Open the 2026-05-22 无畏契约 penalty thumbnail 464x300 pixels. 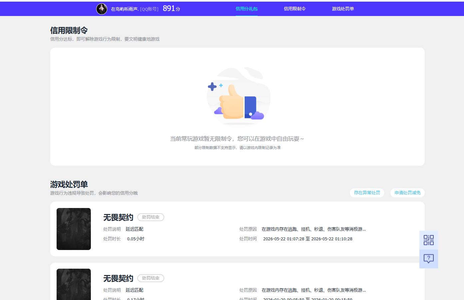(x=74, y=229)
